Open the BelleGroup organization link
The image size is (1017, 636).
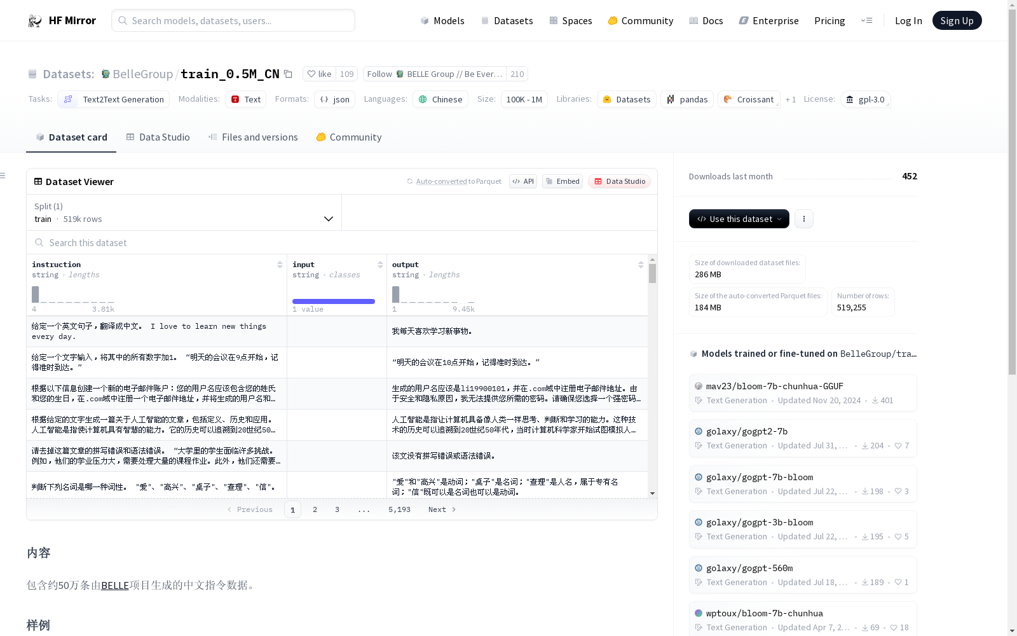[x=142, y=74]
